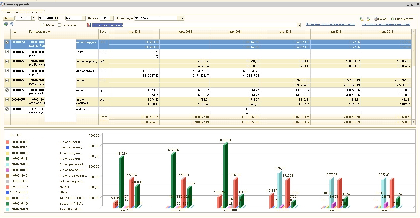This screenshot has height=218, width=420.
Task: Open Настройка списка балансовых счетов link
Action: [330, 24]
